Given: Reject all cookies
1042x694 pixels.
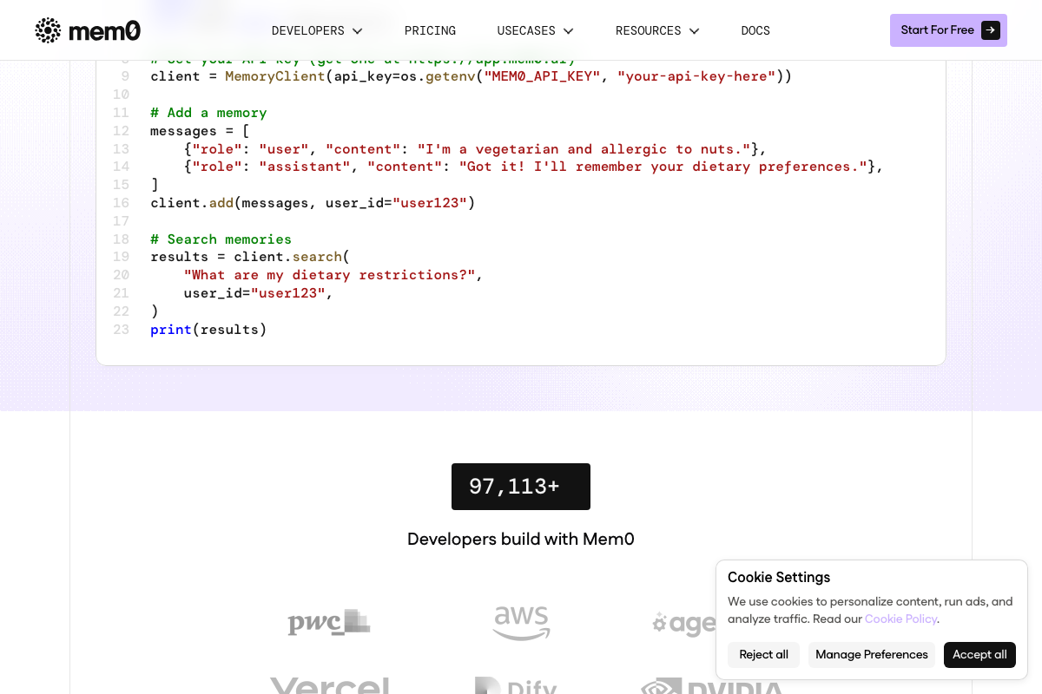Looking at the screenshot, I should tap(763, 655).
